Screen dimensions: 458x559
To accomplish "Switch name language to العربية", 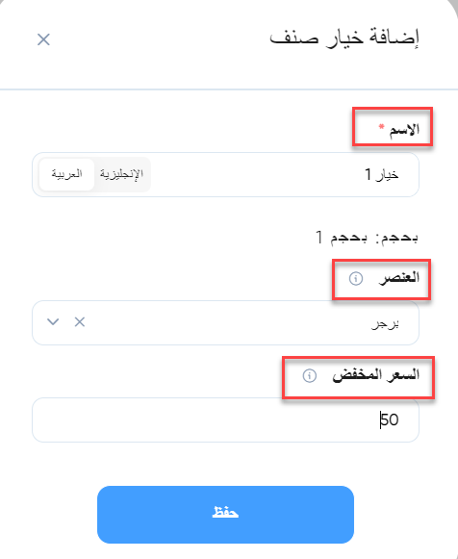I will coord(66,174).
